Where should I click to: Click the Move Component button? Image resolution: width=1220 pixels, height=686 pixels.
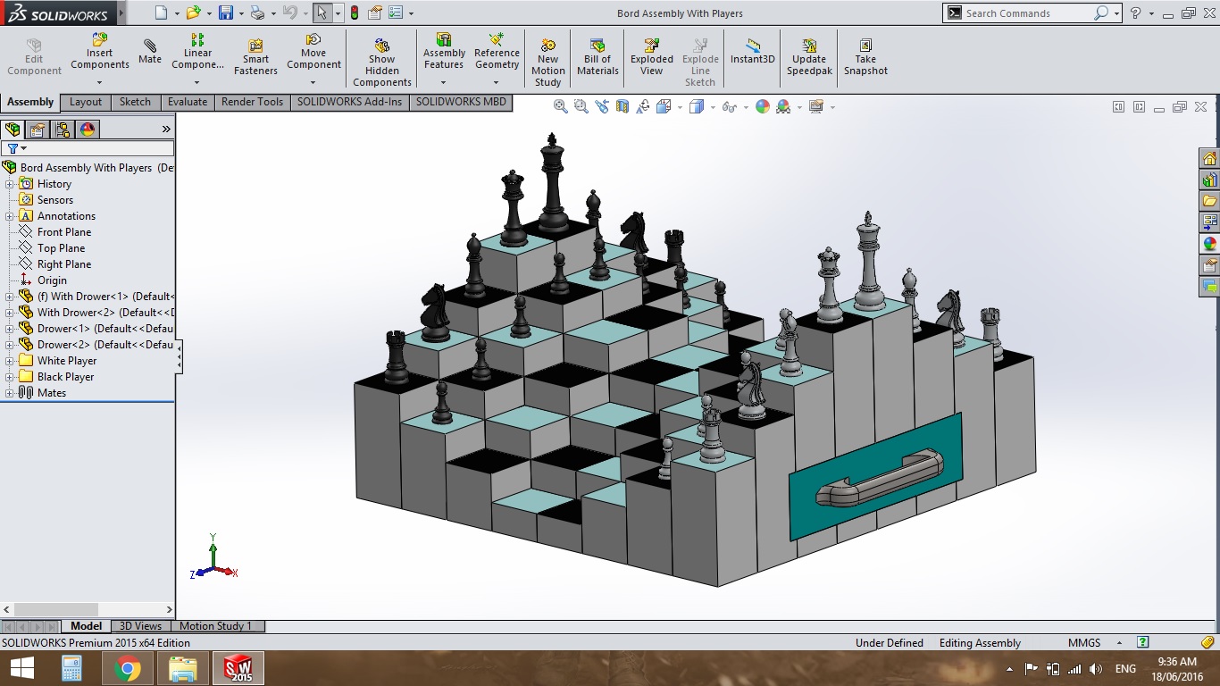tap(313, 51)
